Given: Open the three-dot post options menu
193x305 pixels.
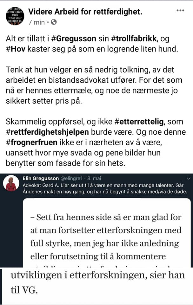Looking at the screenshot, I should click(x=180, y=10).
